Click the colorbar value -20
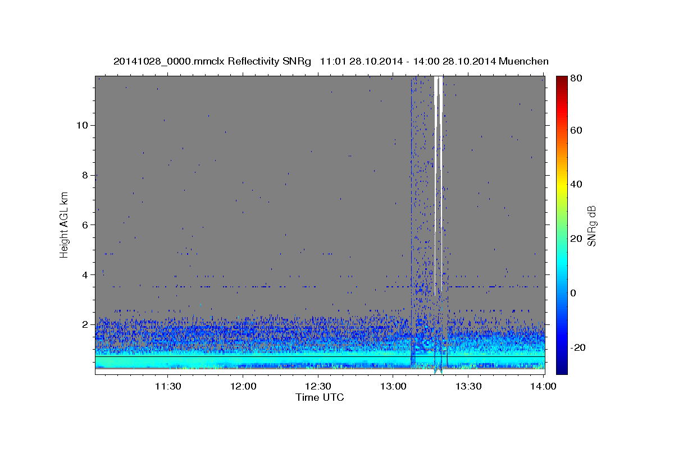Screen dimensions: 674x449 (x=577, y=347)
